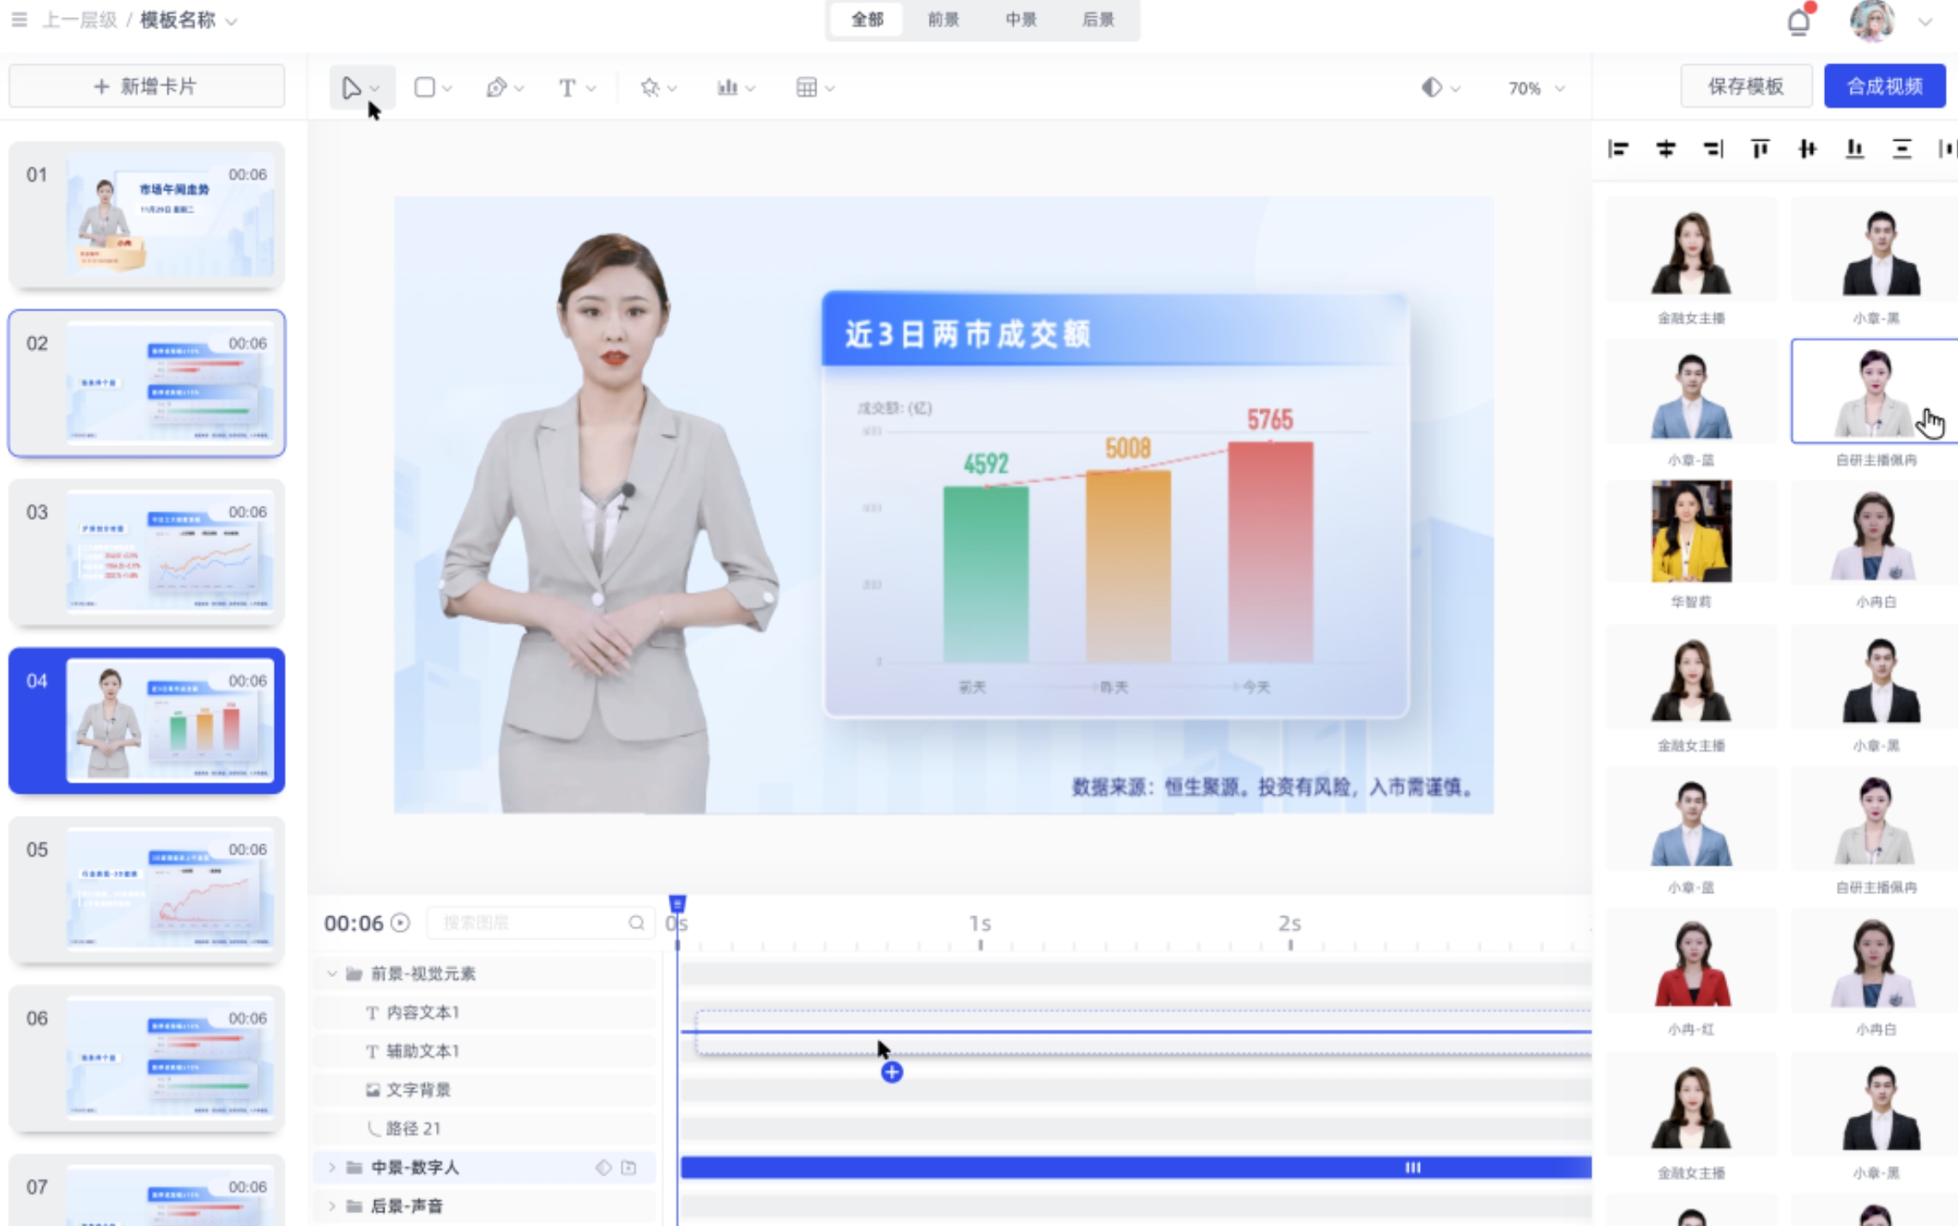Click the search icon in layer search
The image size is (1958, 1226).
point(636,923)
